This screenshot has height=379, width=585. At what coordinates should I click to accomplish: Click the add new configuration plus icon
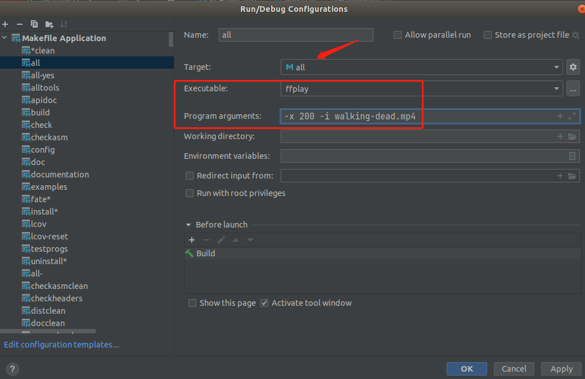coord(5,24)
